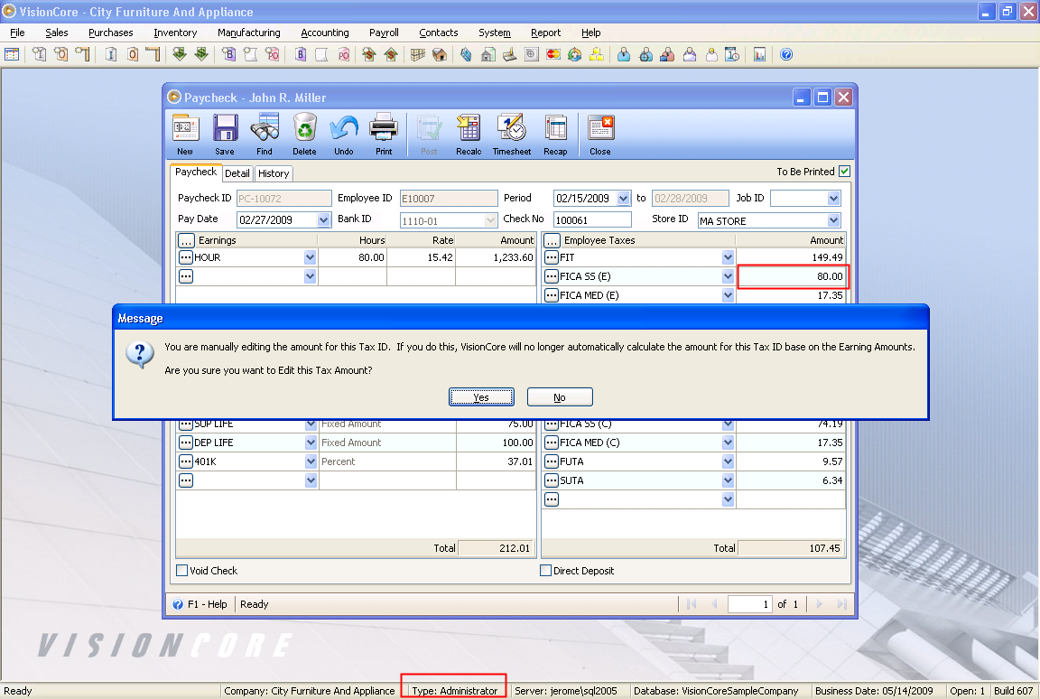Open the Payroll menu
Viewport: 1040px width, 699px height.
(384, 33)
